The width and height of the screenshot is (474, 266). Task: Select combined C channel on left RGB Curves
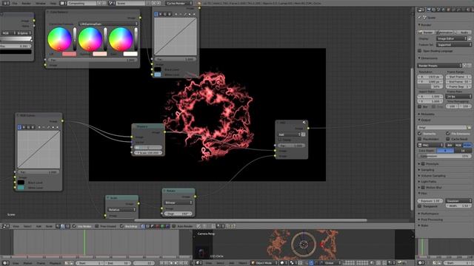20,127
